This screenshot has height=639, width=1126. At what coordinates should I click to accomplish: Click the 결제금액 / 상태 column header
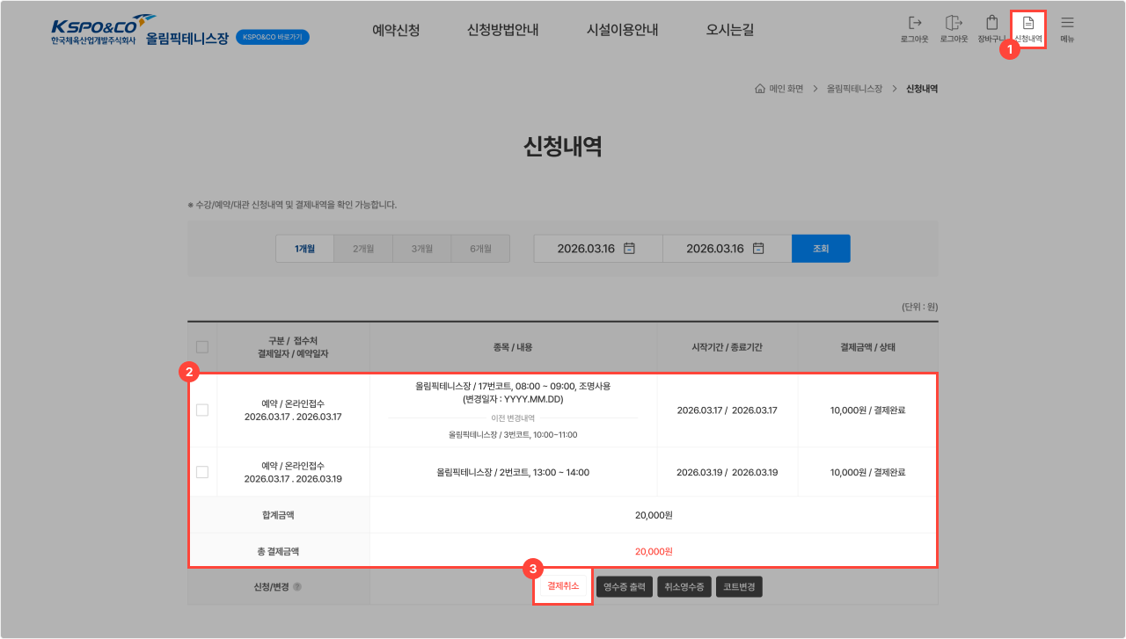867,347
